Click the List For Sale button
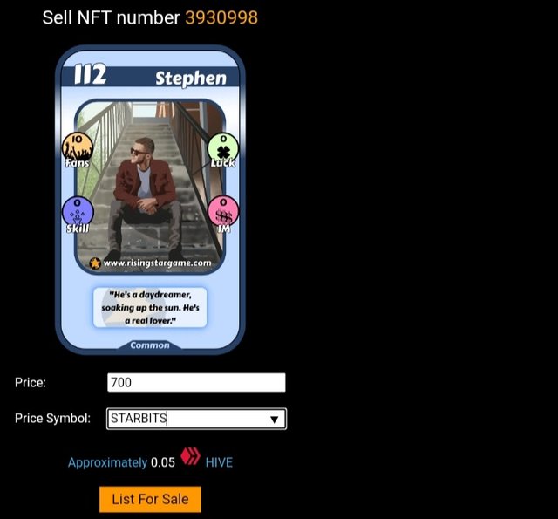The width and height of the screenshot is (558, 519). [x=150, y=499]
